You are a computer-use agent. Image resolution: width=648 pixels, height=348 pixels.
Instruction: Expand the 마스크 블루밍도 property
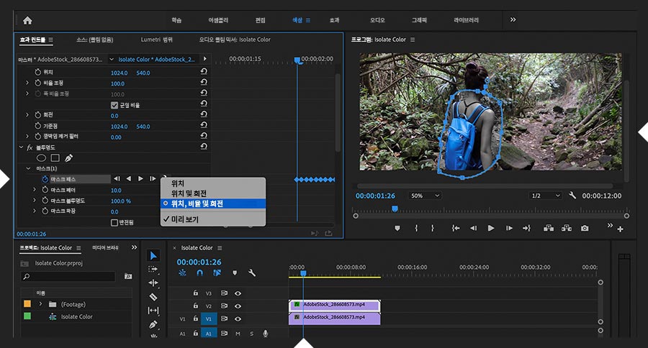pyautogui.click(x=35, y=200)
